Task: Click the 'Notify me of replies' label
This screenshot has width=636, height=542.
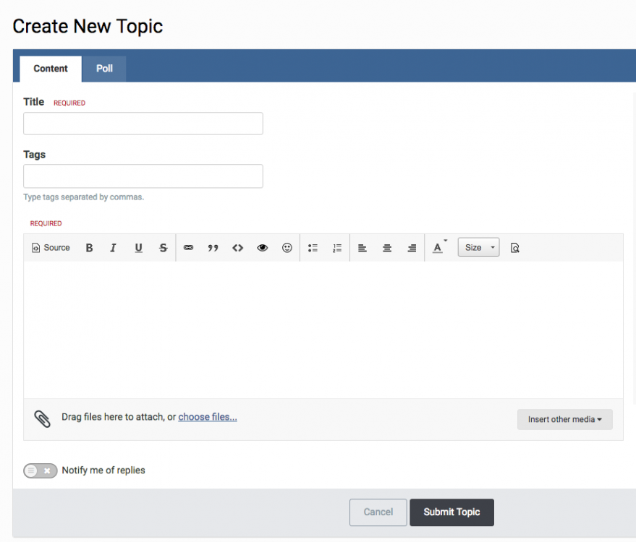Action: coord(103,470)
